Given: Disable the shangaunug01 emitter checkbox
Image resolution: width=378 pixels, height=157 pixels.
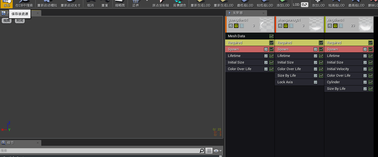Looking at the screenshot, I should [x=280, y=26].
